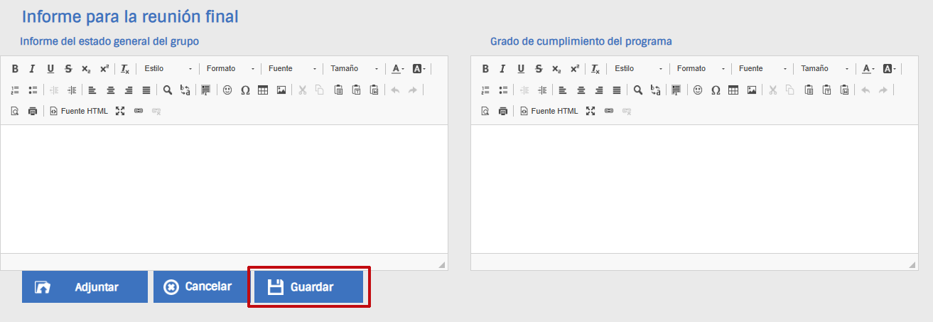Toggle italic in the left report editor
The width and height of the screenshot is (933, 322).
[x=32, y=69]
